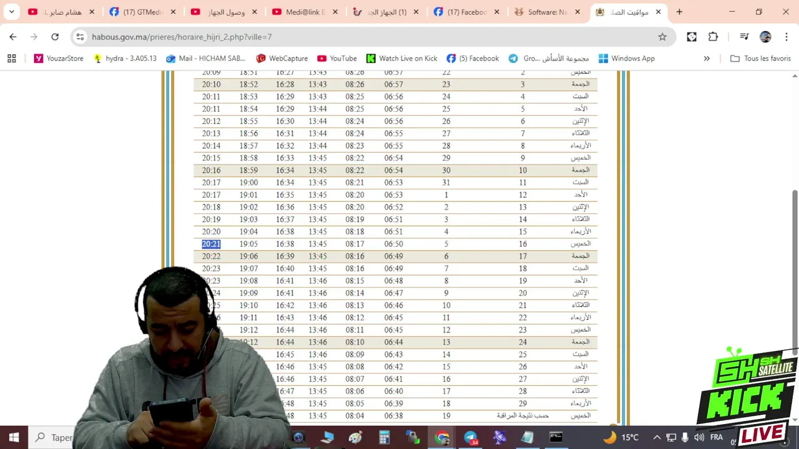Image resolution: width=799 pixels, height=449 pixels.
Task: Click the highlighted 20:21 time cell
Action: point(211,244)
